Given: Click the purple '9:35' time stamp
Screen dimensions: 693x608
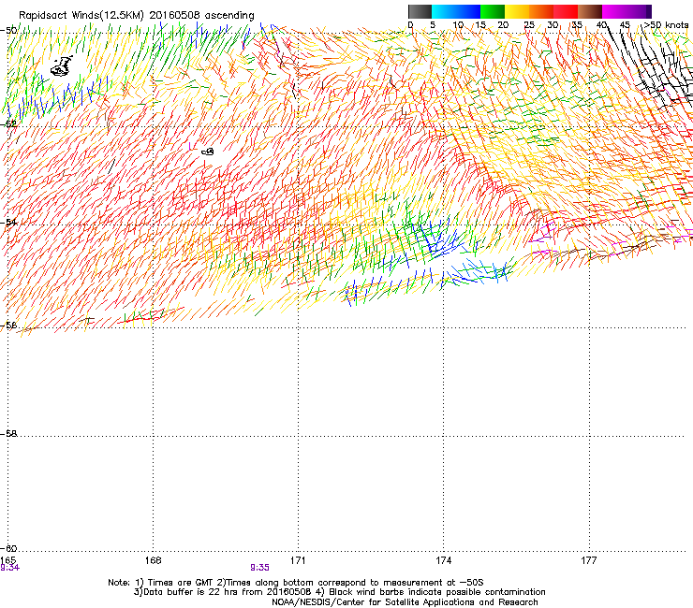Looking at the screenshot, I should 259,568.
